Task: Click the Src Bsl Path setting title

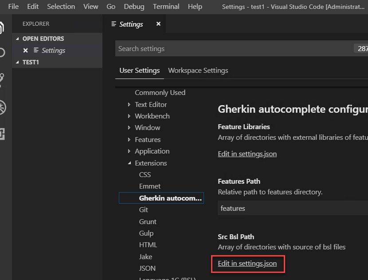Action: [236, 237]
